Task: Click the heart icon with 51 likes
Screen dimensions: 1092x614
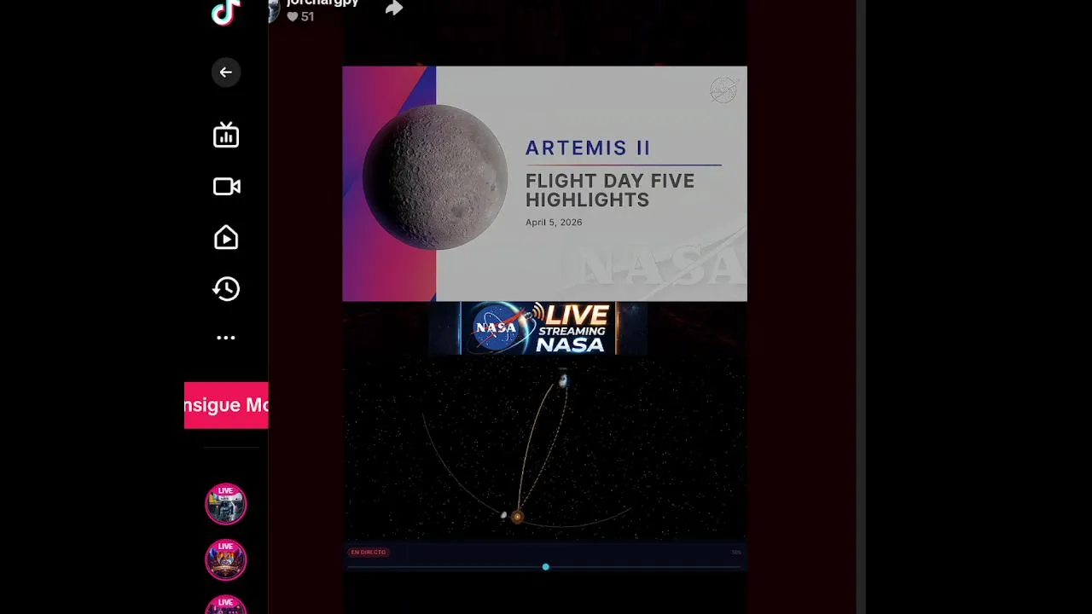Action: click(x=293, y=16)
